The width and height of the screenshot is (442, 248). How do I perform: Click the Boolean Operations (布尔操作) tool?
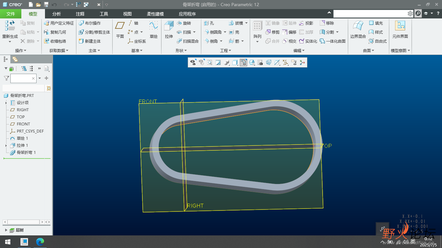coord(90,23)
